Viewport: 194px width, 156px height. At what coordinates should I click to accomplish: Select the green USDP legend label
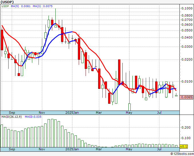coord(5,6)
